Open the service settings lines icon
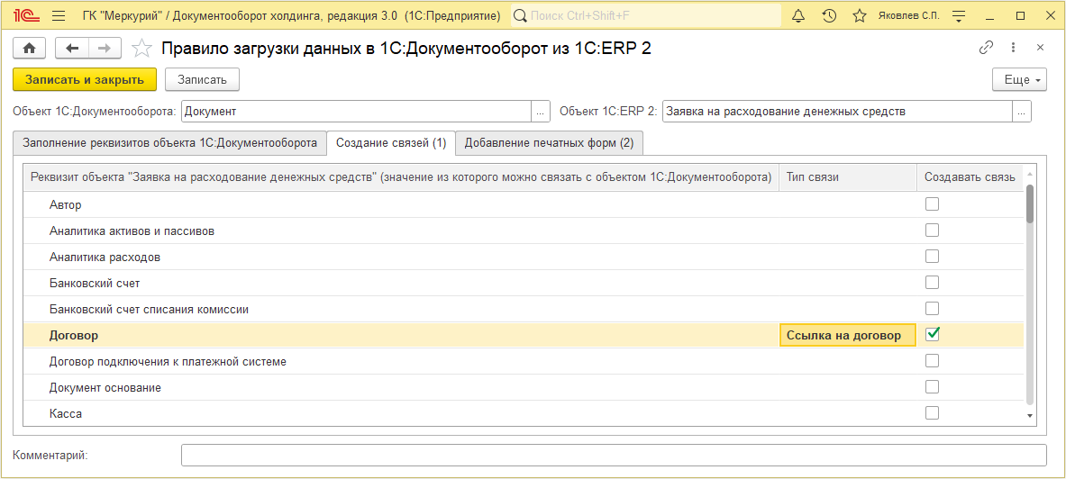The width and height of the screenshot is (1066, 479). pyautogui.click(x=960, y=15)
